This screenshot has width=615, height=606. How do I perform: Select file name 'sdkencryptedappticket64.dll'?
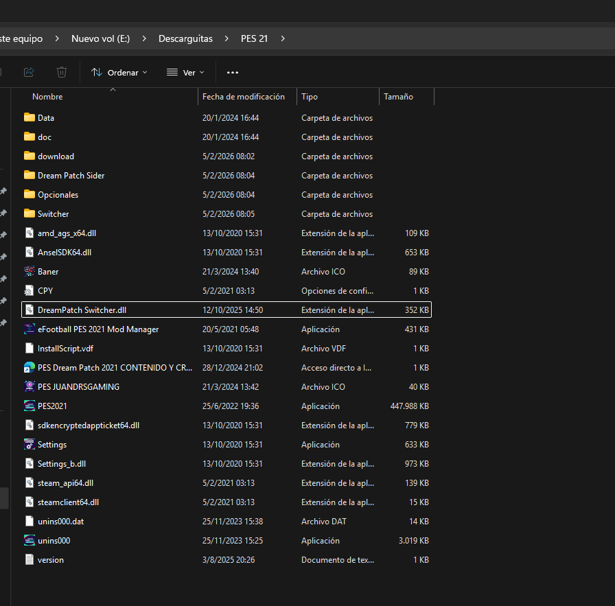[89, 426]
